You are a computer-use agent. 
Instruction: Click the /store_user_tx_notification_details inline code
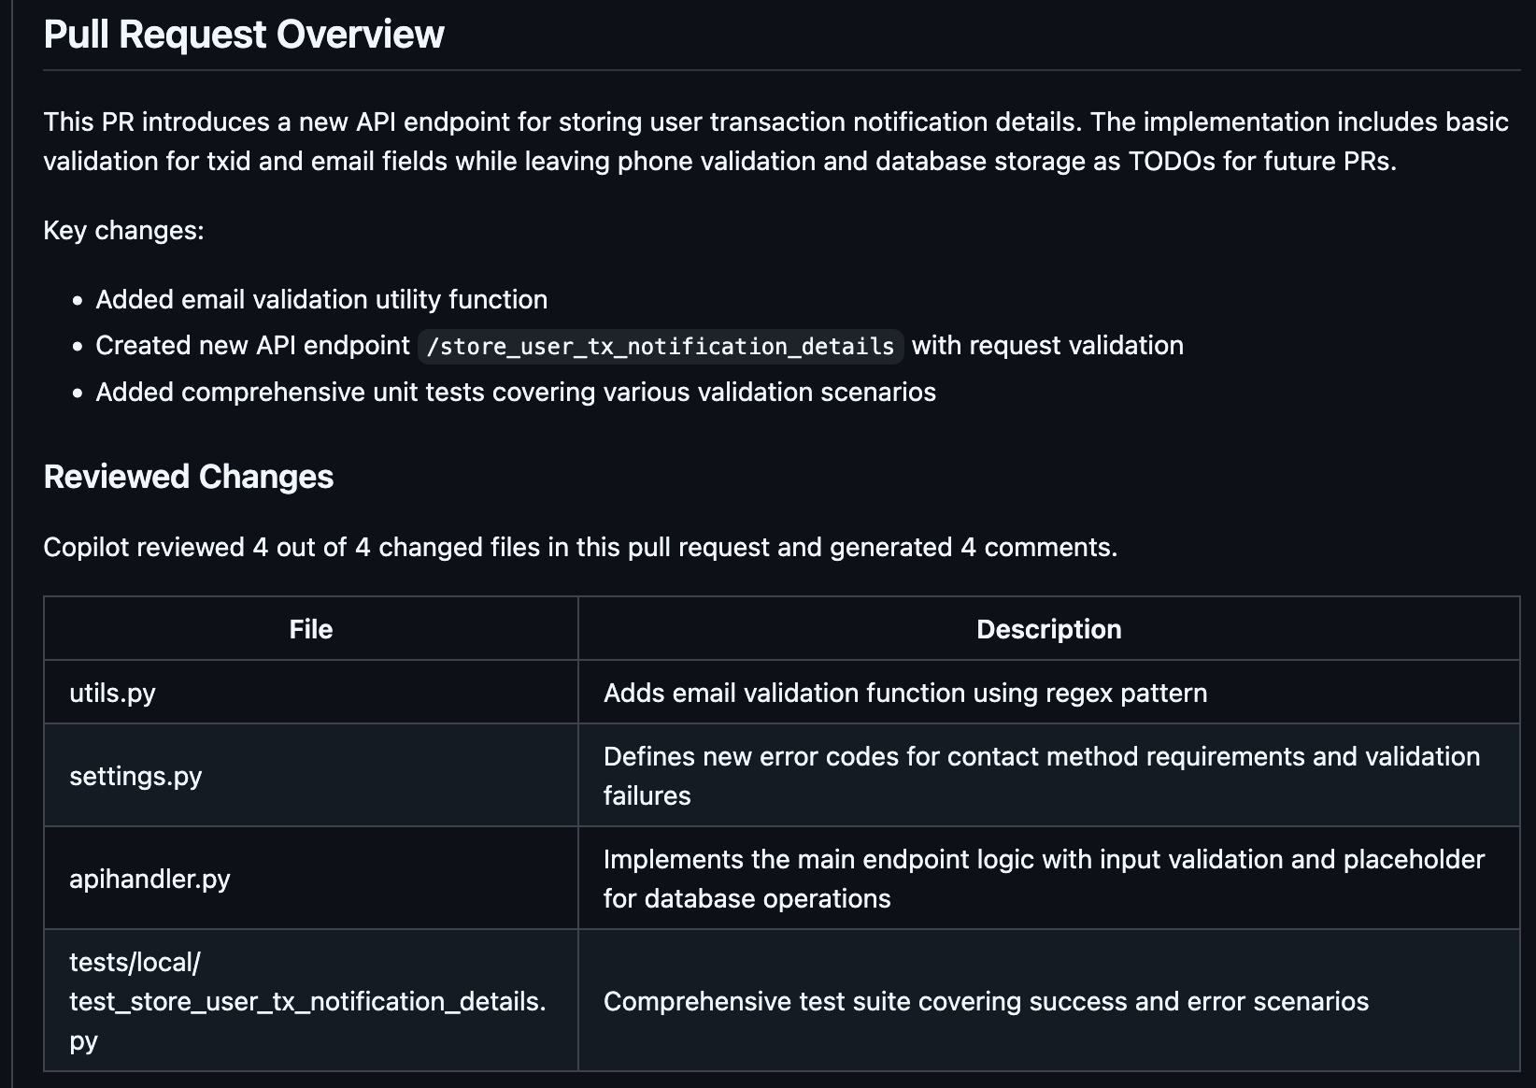pyautogui.click(x=661, y=347)
